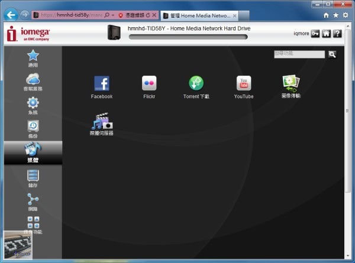Image resolution: width=355 pixels, height=263 pixels.
Task: Select the star (common) sidebar category
Action: pyautogui.click(x=33, y=59)
